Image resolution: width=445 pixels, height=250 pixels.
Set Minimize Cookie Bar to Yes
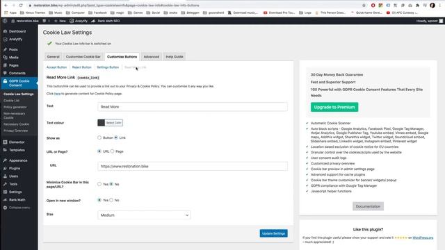(99, 184)
